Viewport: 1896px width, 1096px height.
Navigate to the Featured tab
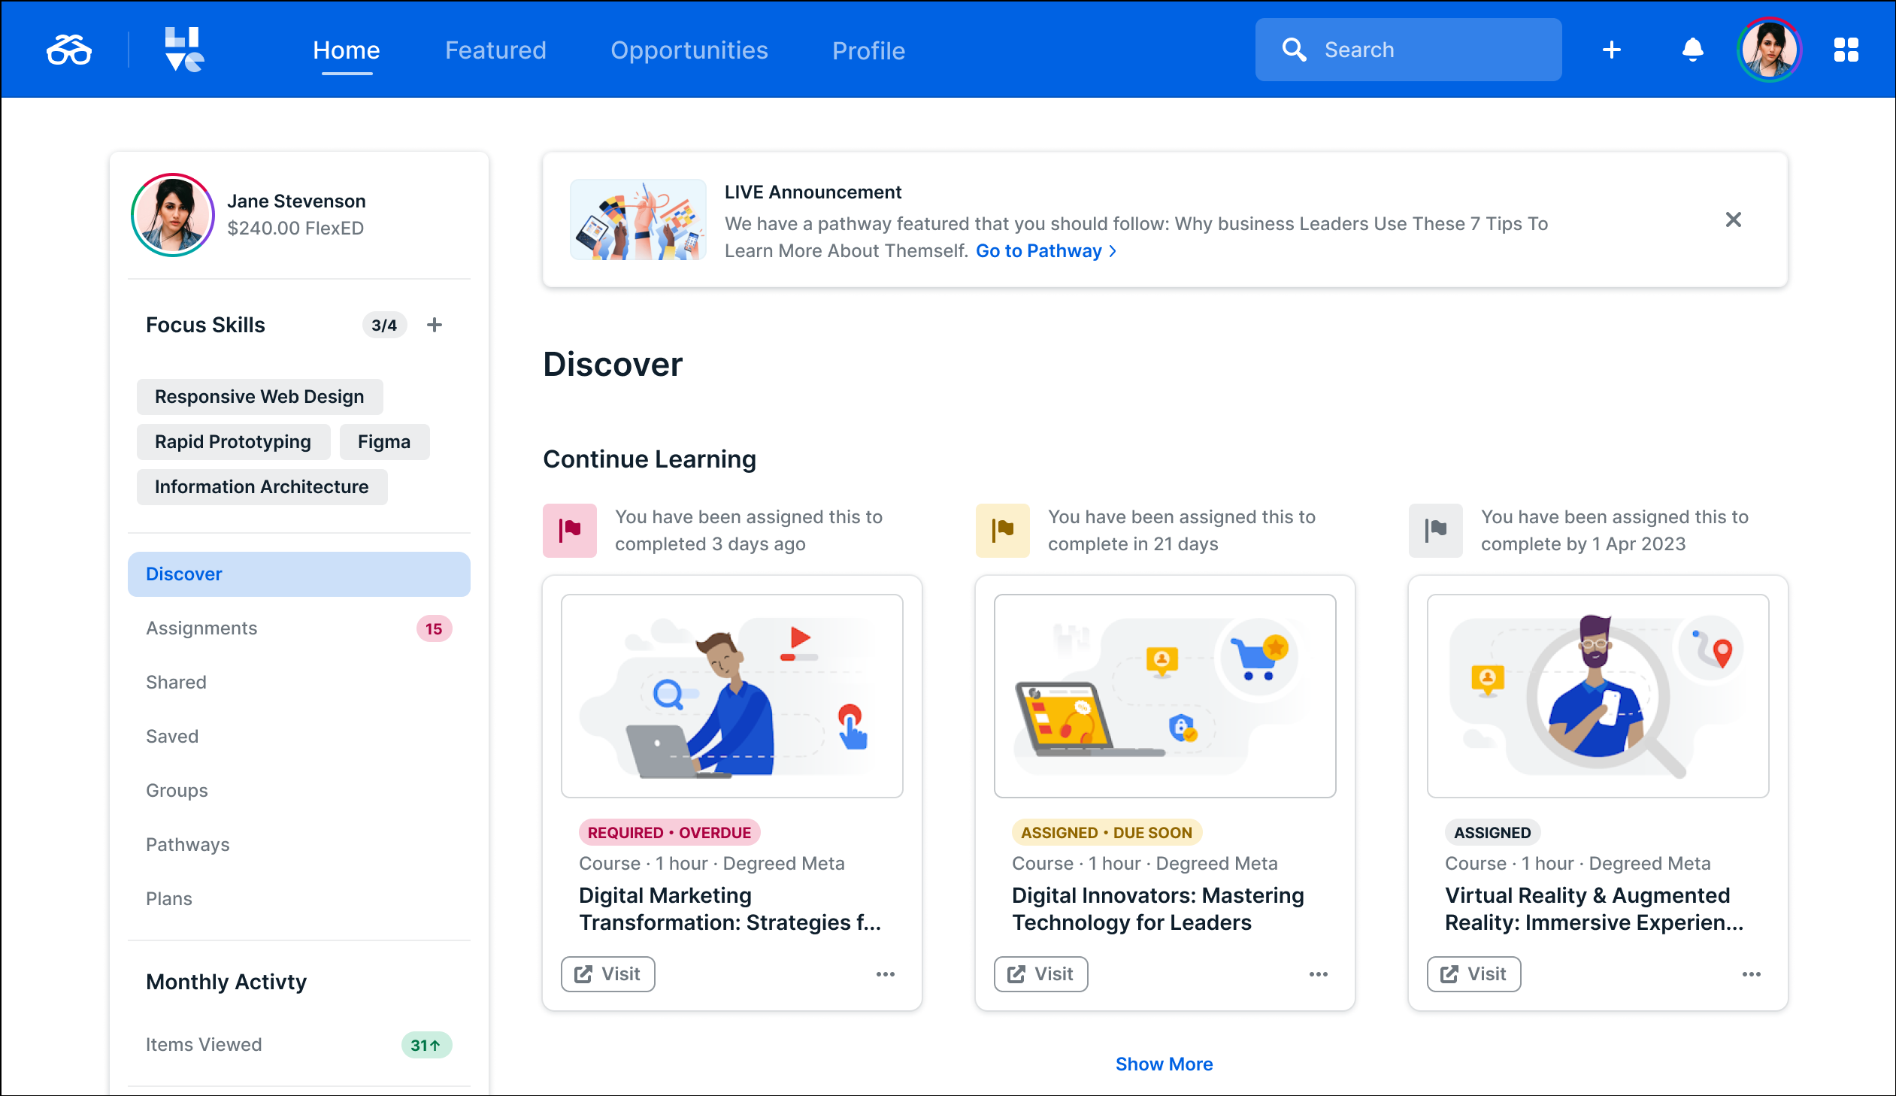pyautogui.click(x=496, y=50)
